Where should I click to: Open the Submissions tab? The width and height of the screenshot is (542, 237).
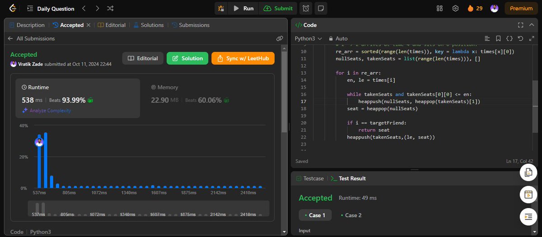pos(190,25)
